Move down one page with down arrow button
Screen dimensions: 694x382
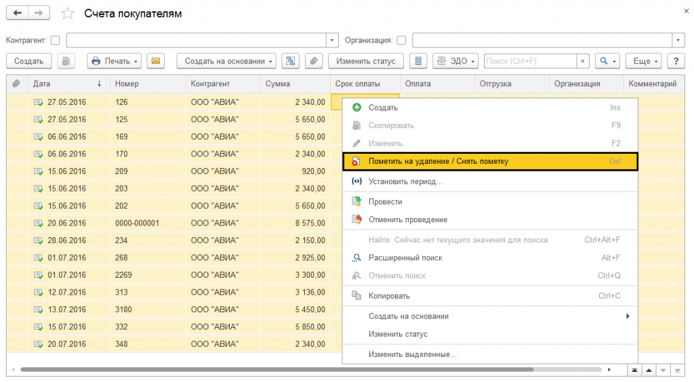pos(663,370)
